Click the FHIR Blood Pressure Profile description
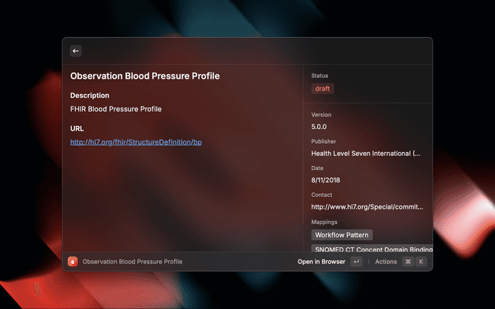Image resolution: width=495 pixels, height=309 pixels. 116,109
